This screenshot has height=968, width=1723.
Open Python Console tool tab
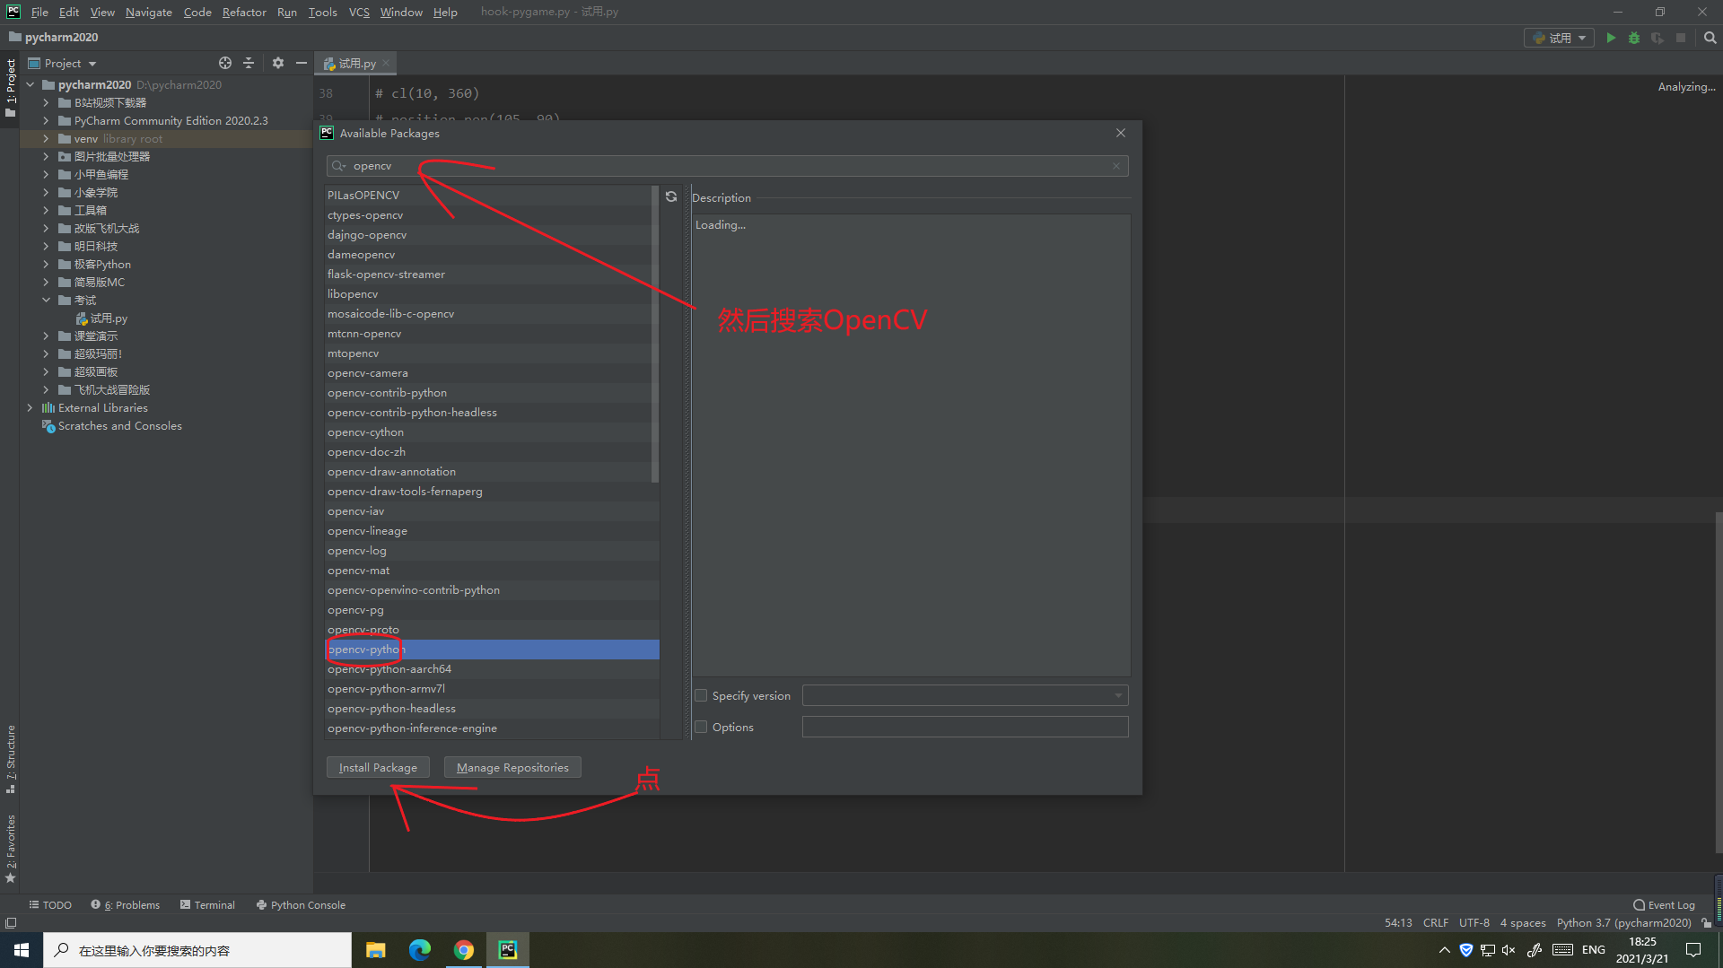[x=301, y=905]
